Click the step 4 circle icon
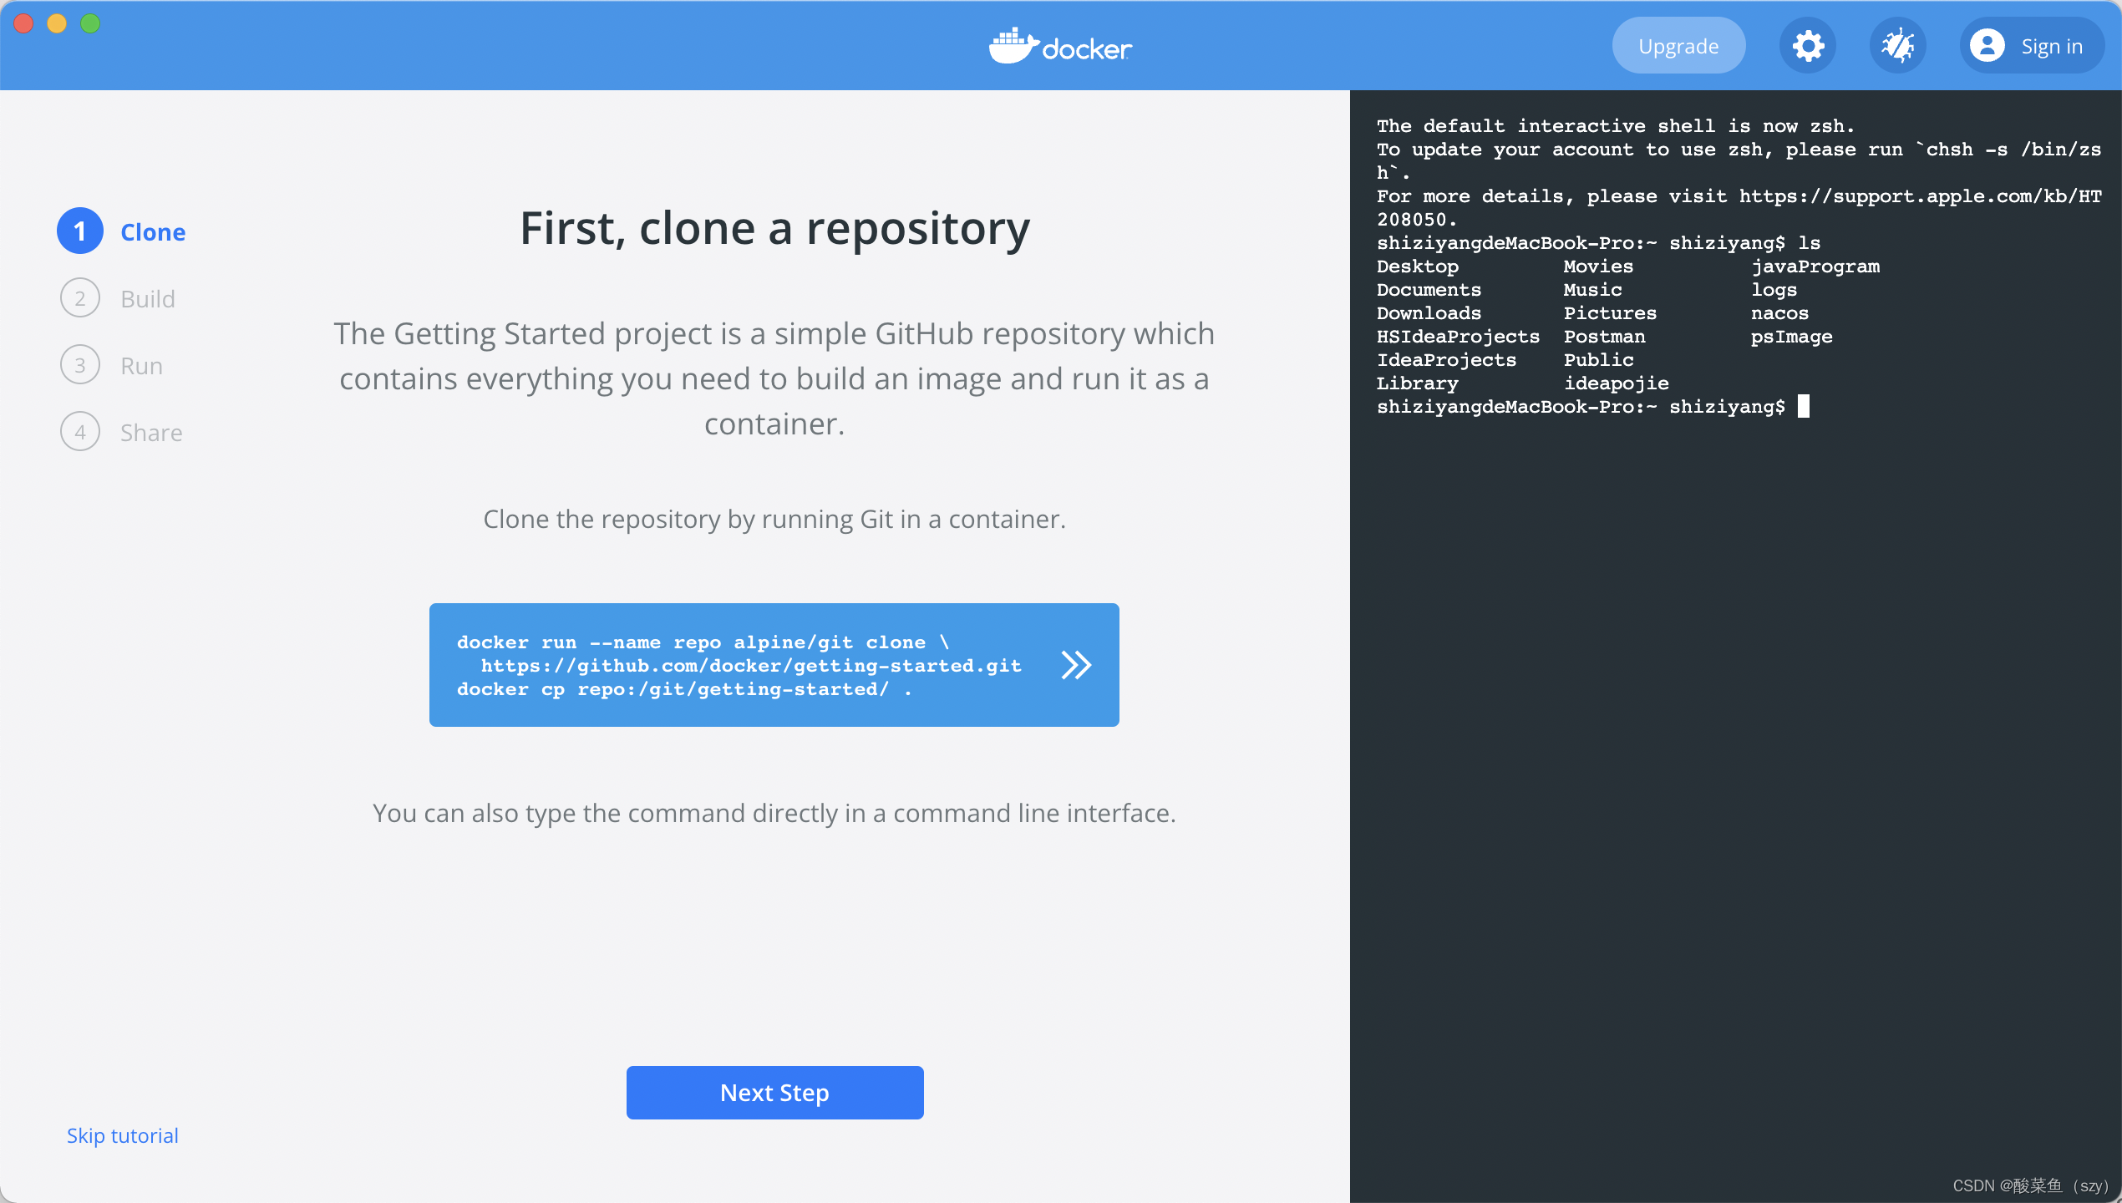The height and width of the screenshot is (1203, 2122). coord(79,432)
